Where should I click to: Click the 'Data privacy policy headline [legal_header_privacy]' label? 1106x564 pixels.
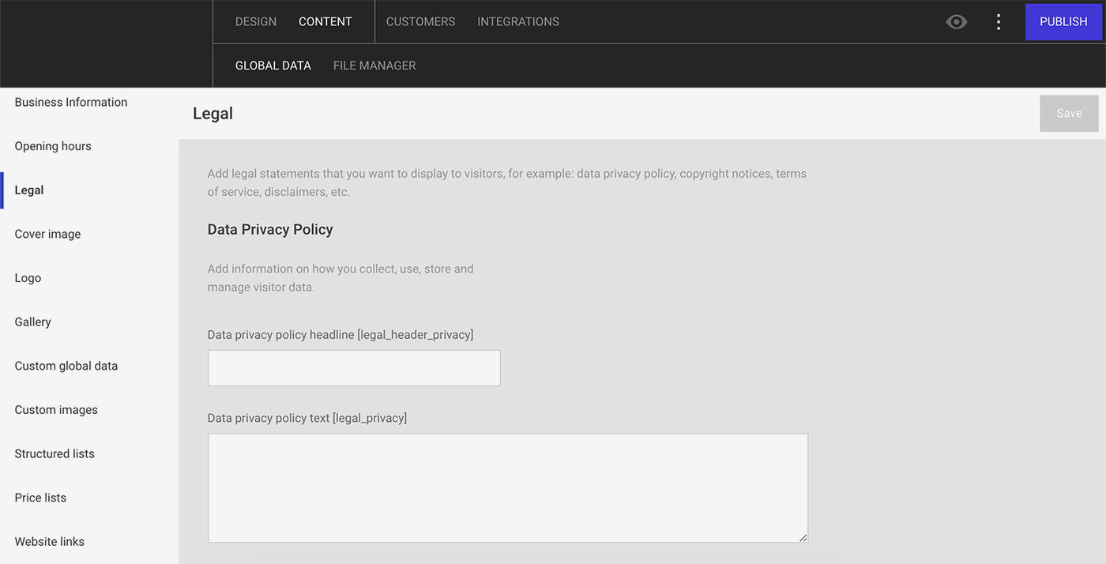point(340,335)
